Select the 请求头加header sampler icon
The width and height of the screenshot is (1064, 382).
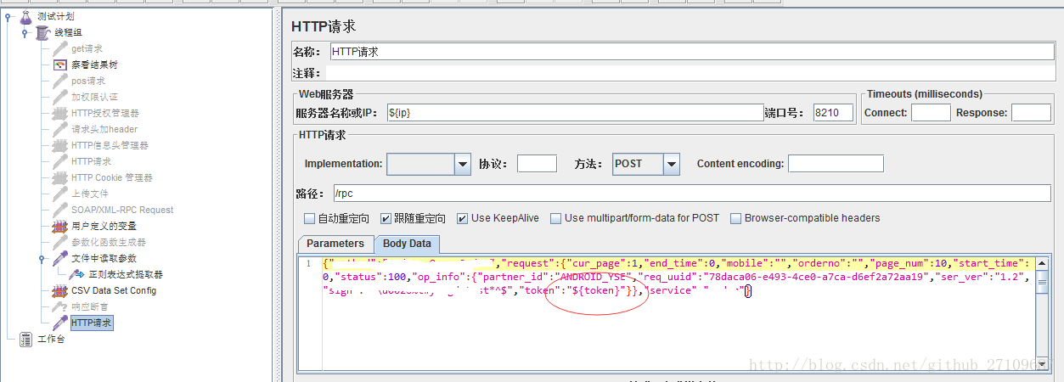coord(59,129)
